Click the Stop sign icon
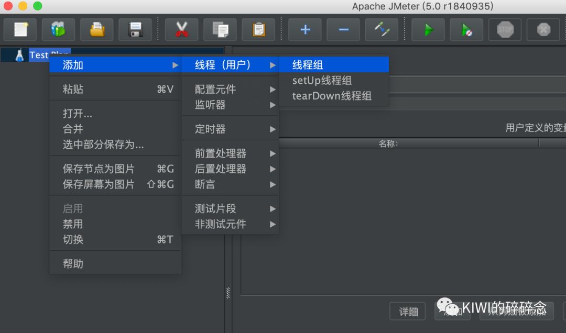 [x=505, y=30]
